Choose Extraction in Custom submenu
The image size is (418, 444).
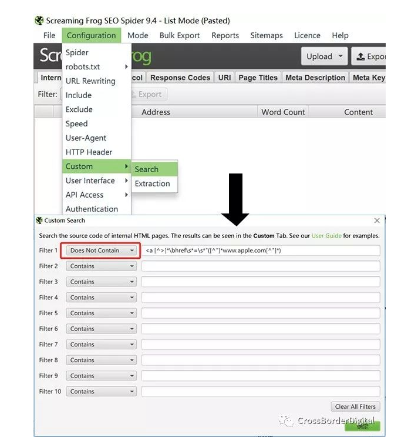click(154, 183)
